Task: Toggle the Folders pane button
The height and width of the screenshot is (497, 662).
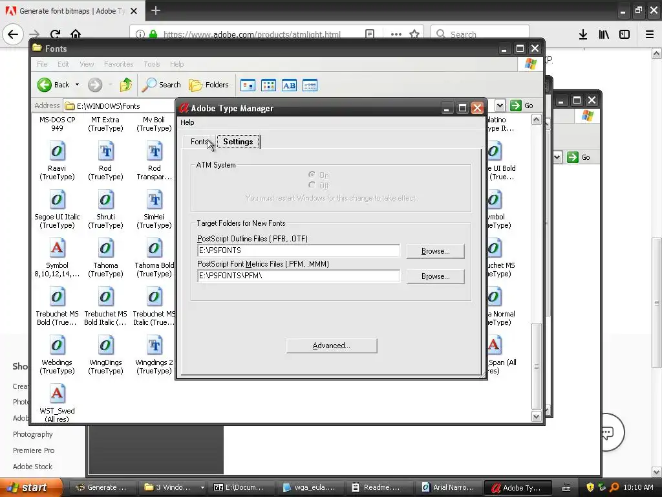Action: [x=209, y=85]
